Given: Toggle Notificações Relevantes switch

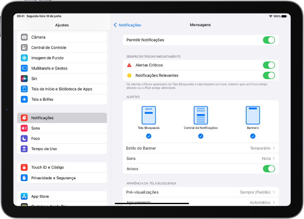Looking at the screenshot, I should 269,75.
